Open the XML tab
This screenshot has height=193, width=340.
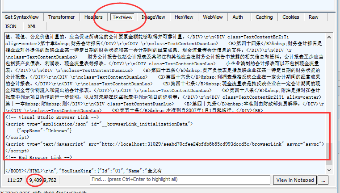[32, 26]
